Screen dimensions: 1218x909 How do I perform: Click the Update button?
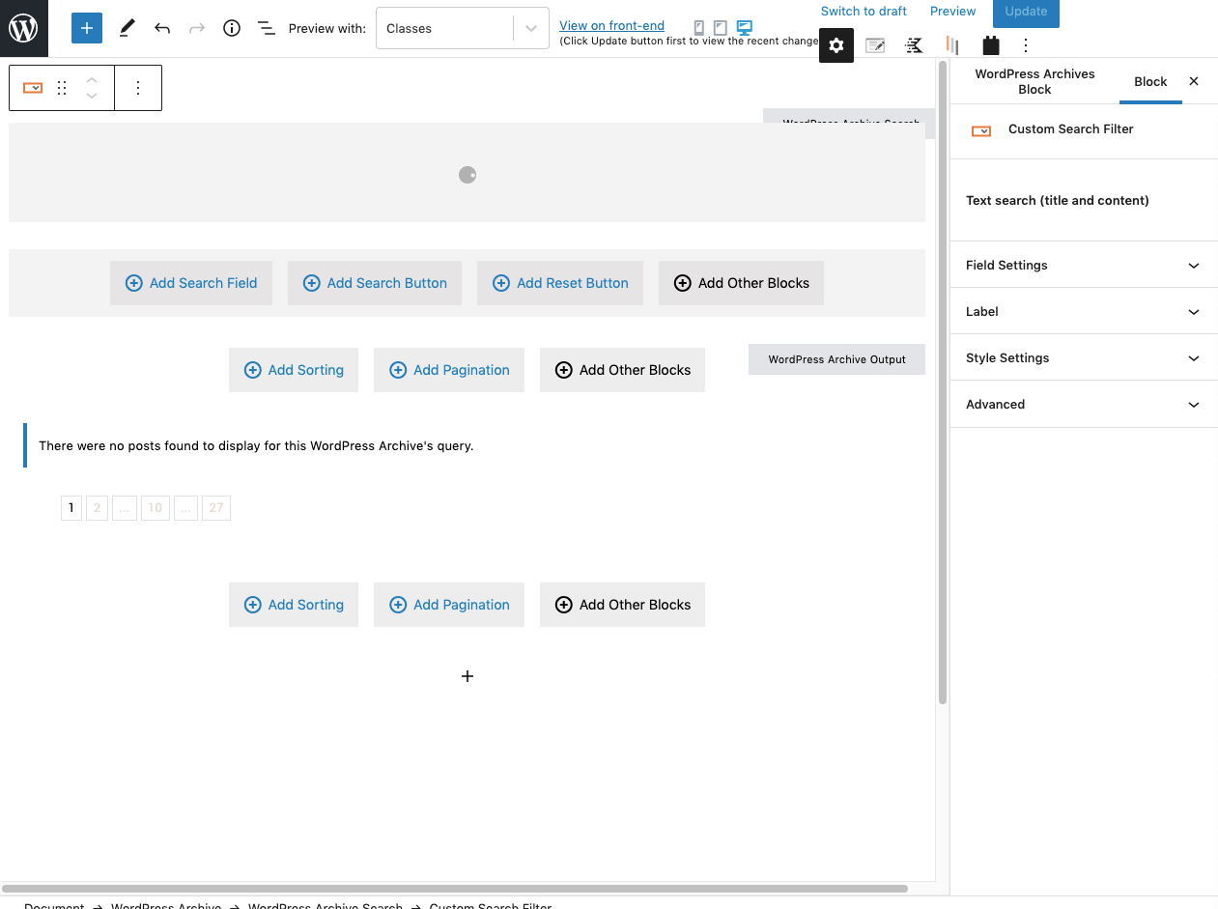(x=1026, y=12)
